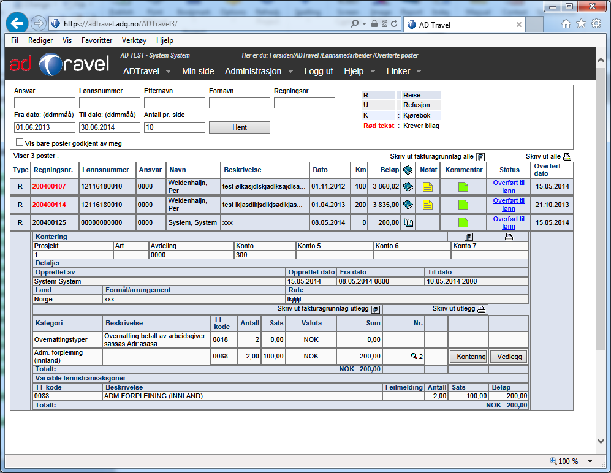611x473 pixels.
Task: Click the Fra dato input field
Action: point(44,127)
